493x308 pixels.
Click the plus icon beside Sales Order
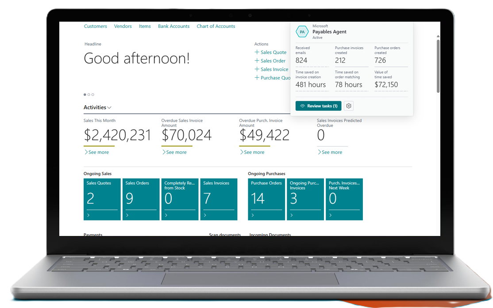coord(257,61)
